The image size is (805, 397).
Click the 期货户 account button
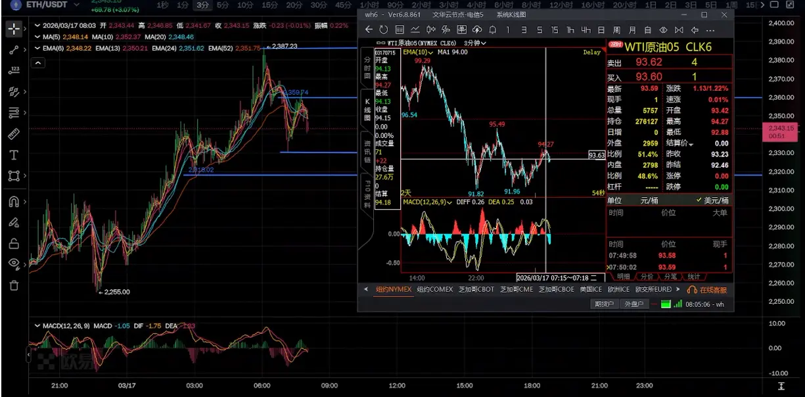click(x=604, y=304)
